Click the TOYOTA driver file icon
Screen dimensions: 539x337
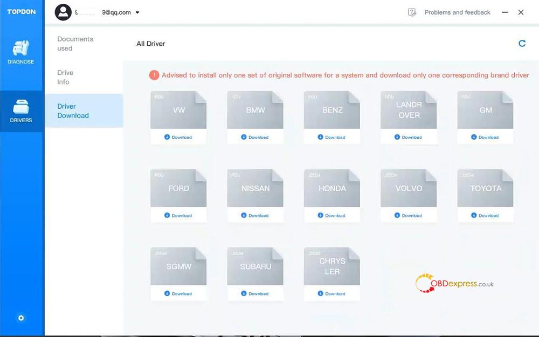pos(485,188)
